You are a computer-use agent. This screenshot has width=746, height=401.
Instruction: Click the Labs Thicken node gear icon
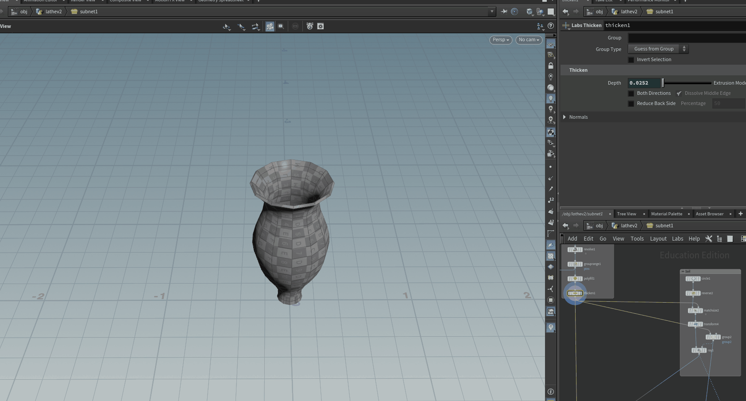tap(566, 26)
